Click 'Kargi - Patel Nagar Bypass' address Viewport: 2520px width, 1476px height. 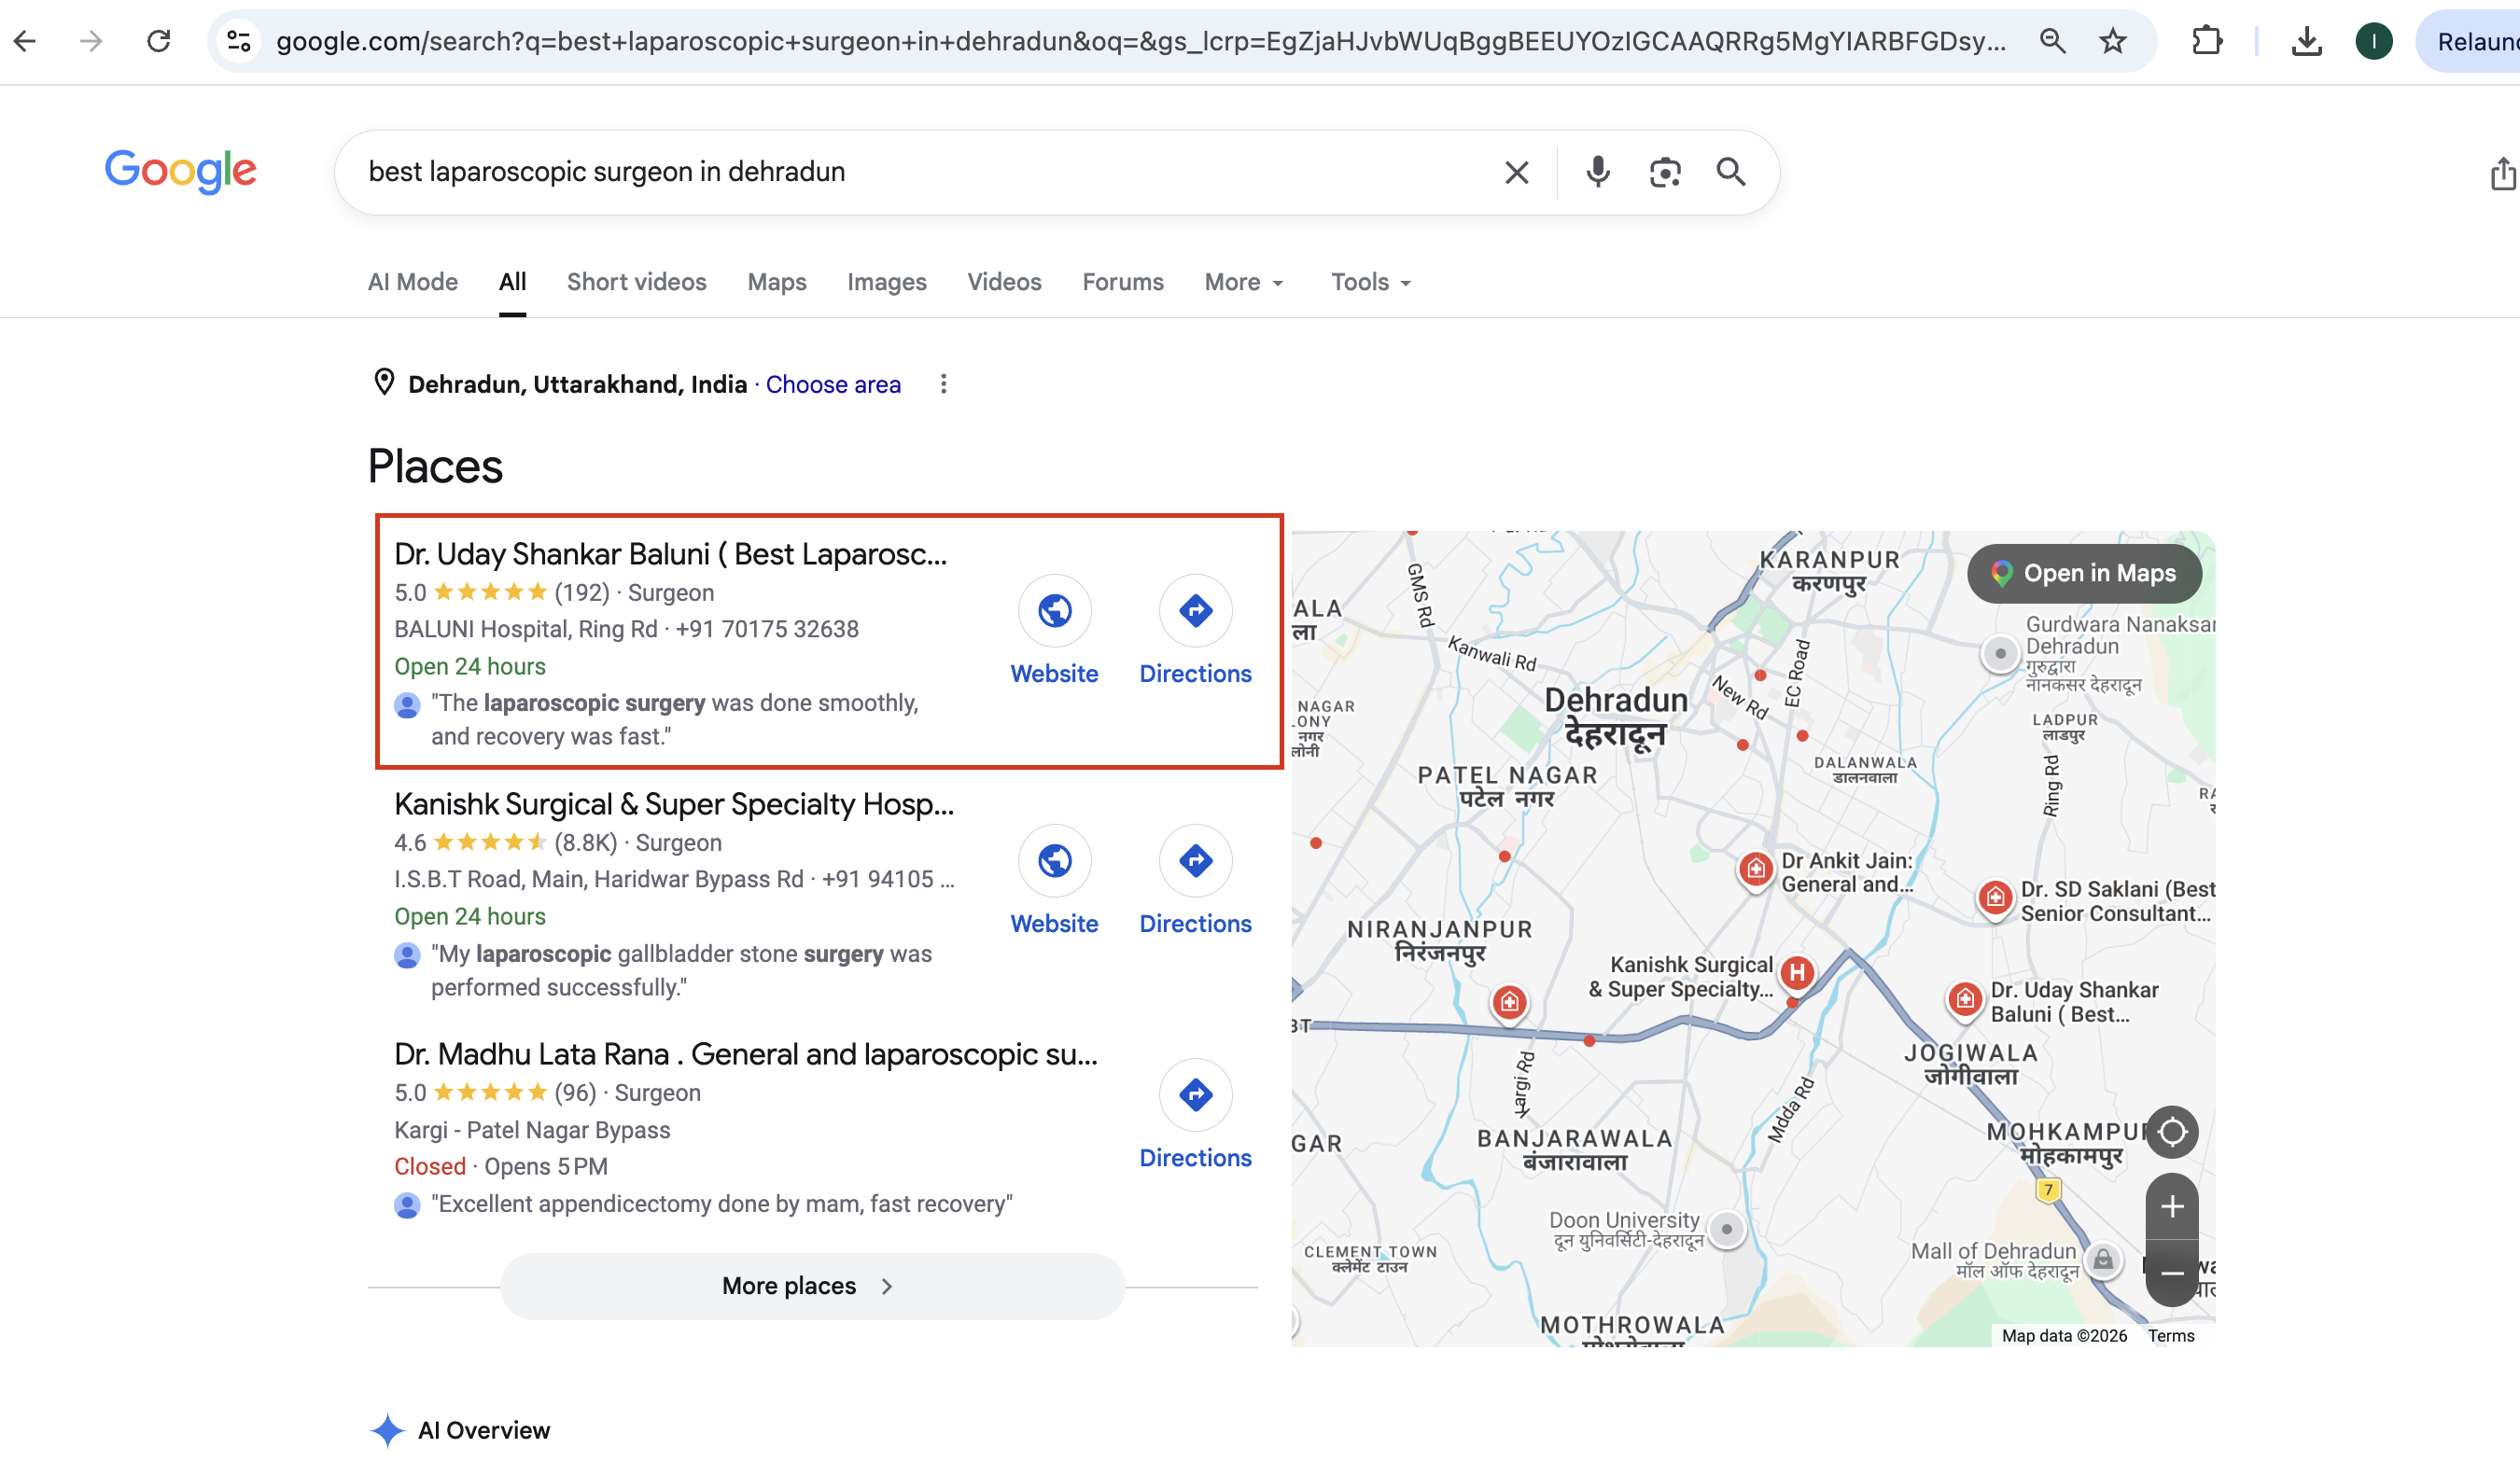pyautogui.click(x=532, y=1129)
